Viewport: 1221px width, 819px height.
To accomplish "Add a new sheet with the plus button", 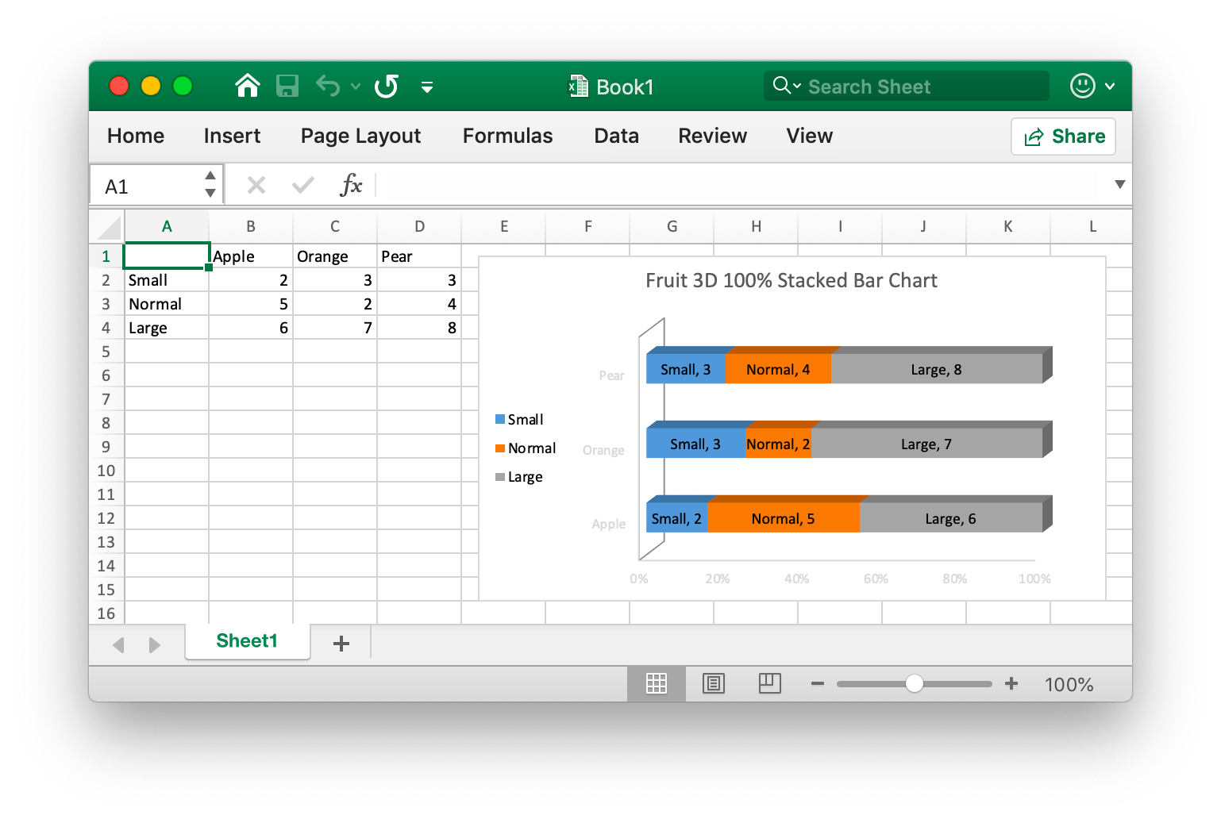I will [x=341, y=643].
